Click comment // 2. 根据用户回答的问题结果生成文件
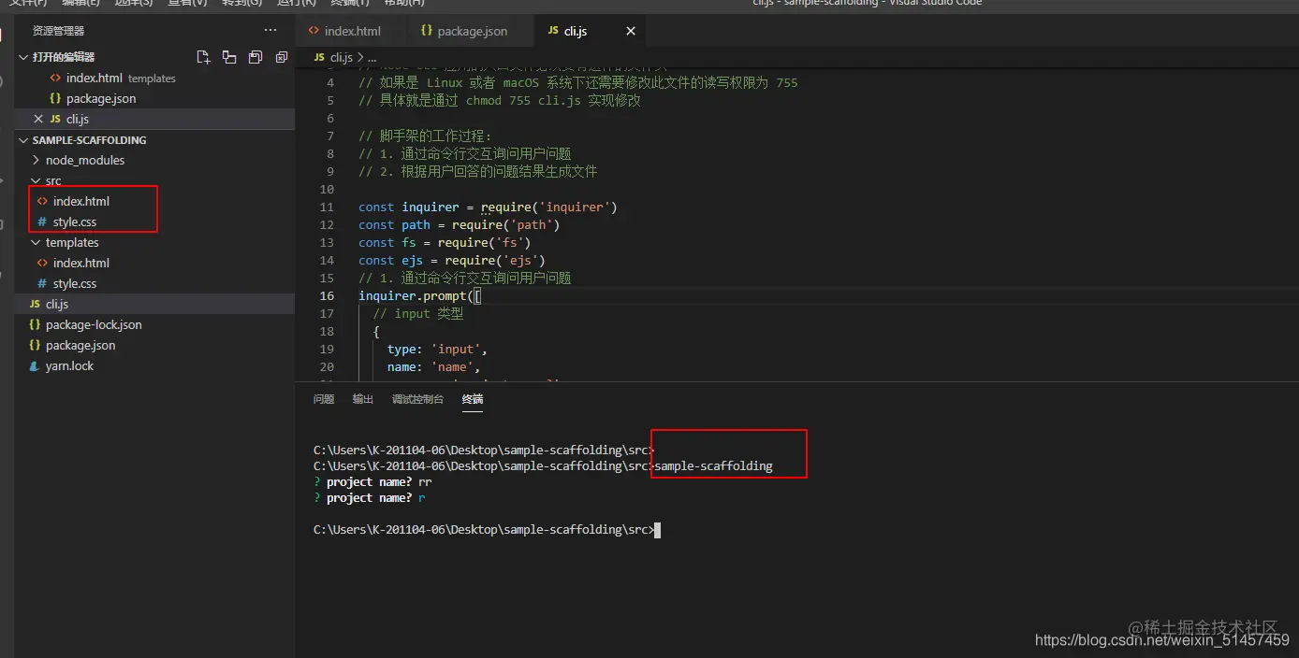This screenshot has width=1299, height=658. 477,171
